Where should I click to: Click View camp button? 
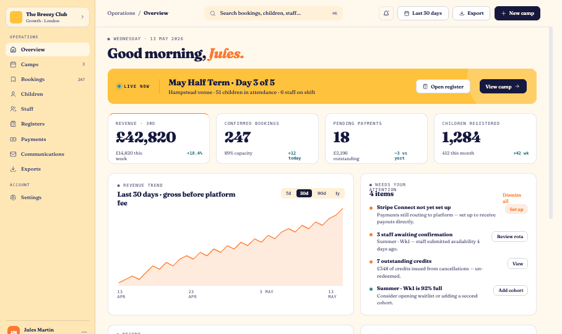[x=503, y=86]
